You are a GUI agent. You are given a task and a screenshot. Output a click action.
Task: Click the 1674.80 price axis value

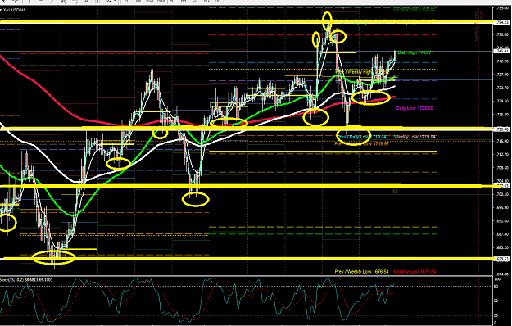pos(502,274)
